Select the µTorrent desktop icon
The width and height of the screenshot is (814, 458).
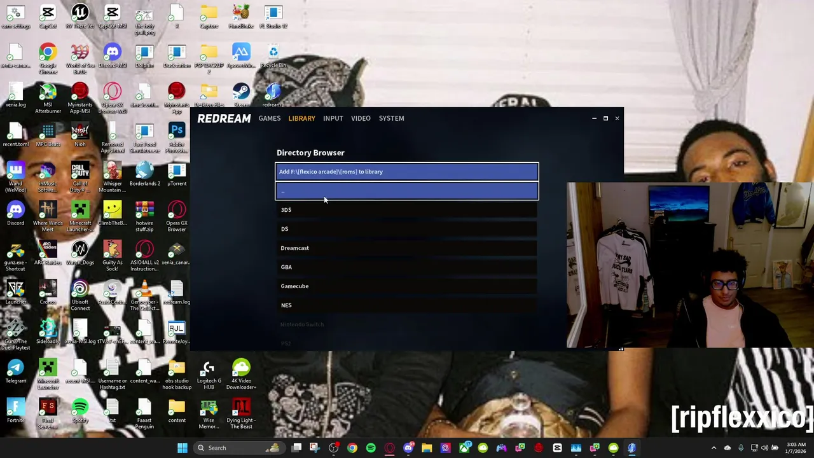(x=177, y=174)
